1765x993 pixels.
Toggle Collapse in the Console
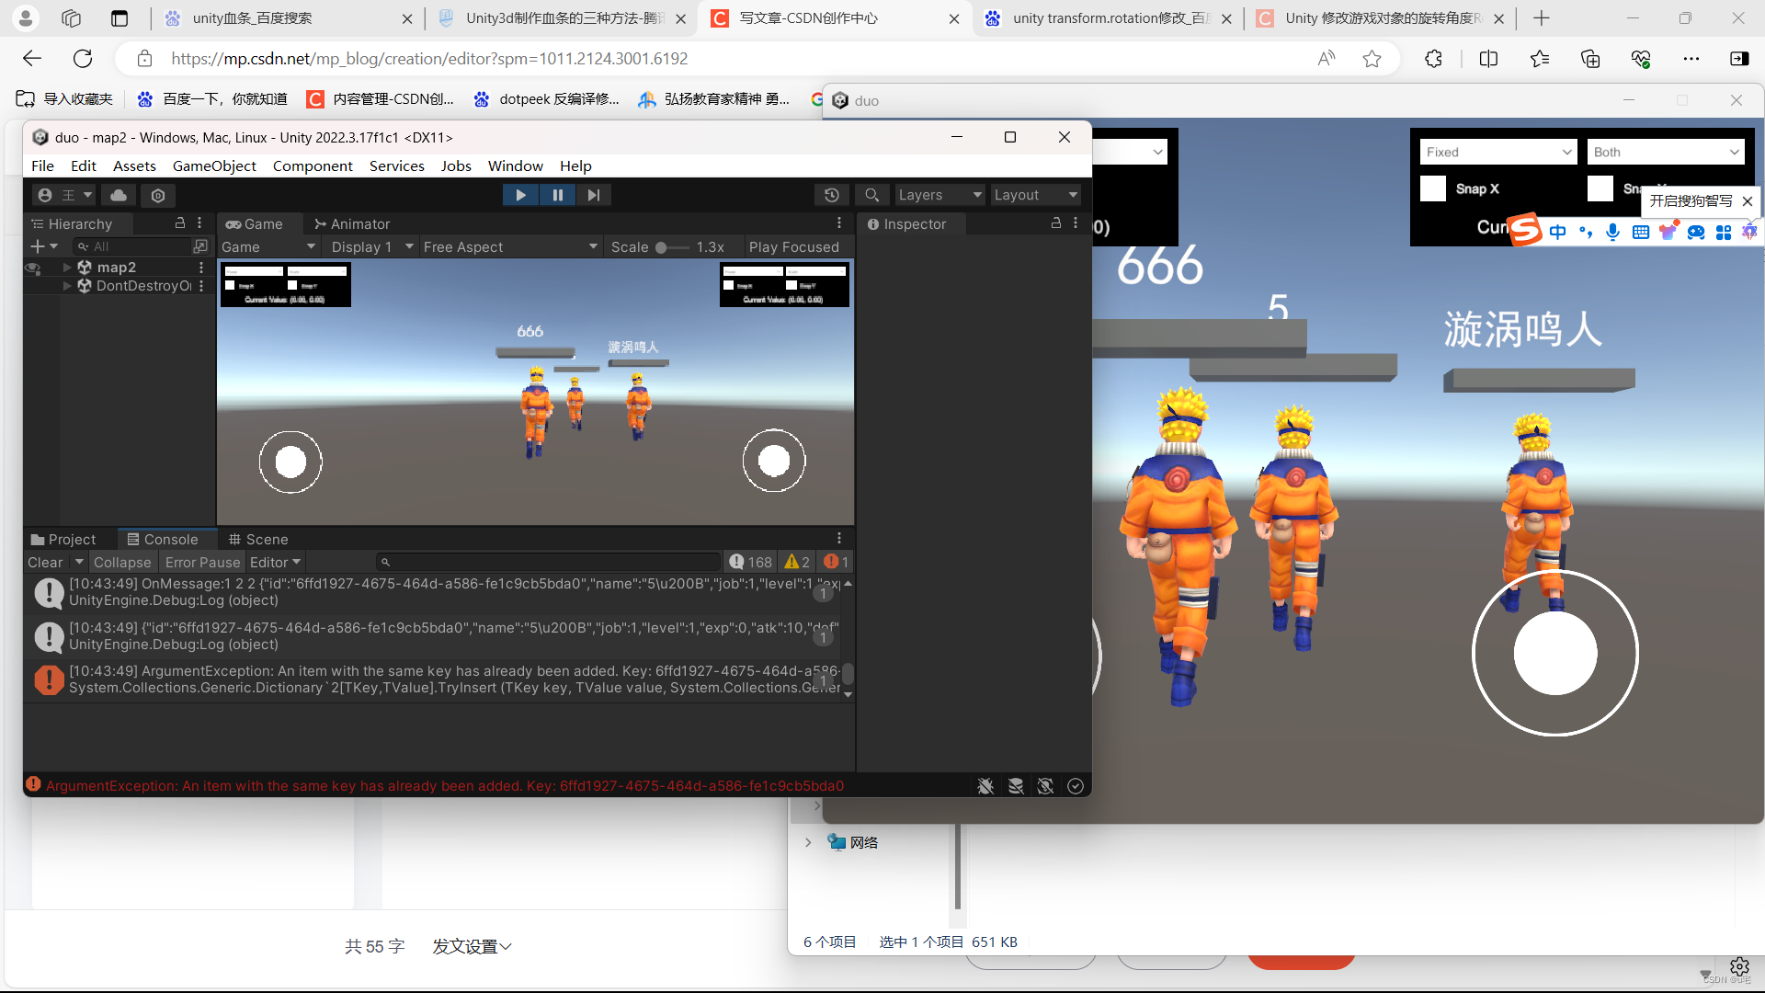tap(122, 562)
